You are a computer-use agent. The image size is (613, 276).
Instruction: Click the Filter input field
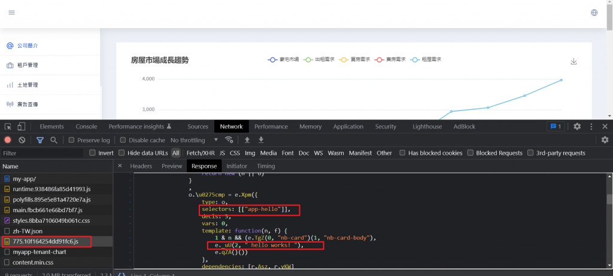coord(43,153)
